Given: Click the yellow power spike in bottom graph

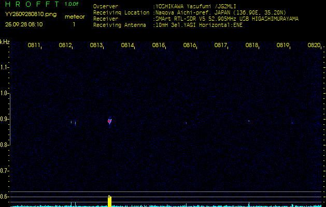Looking at the screenshot, I should click(x=109, y=200).
